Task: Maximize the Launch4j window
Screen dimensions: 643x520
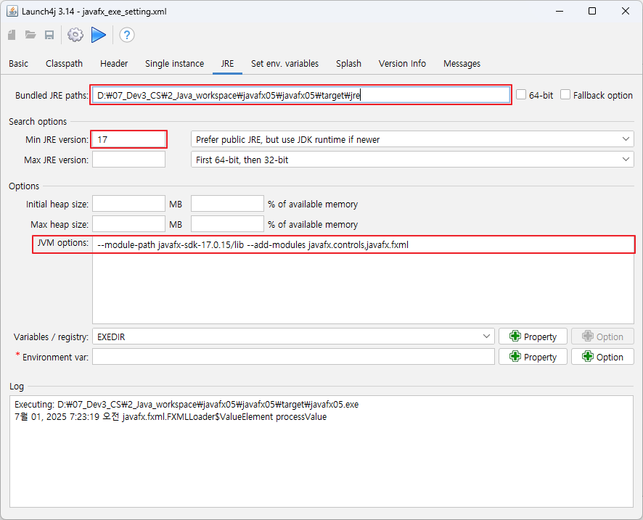Action: pyautogui.click(x=592, y=11)
